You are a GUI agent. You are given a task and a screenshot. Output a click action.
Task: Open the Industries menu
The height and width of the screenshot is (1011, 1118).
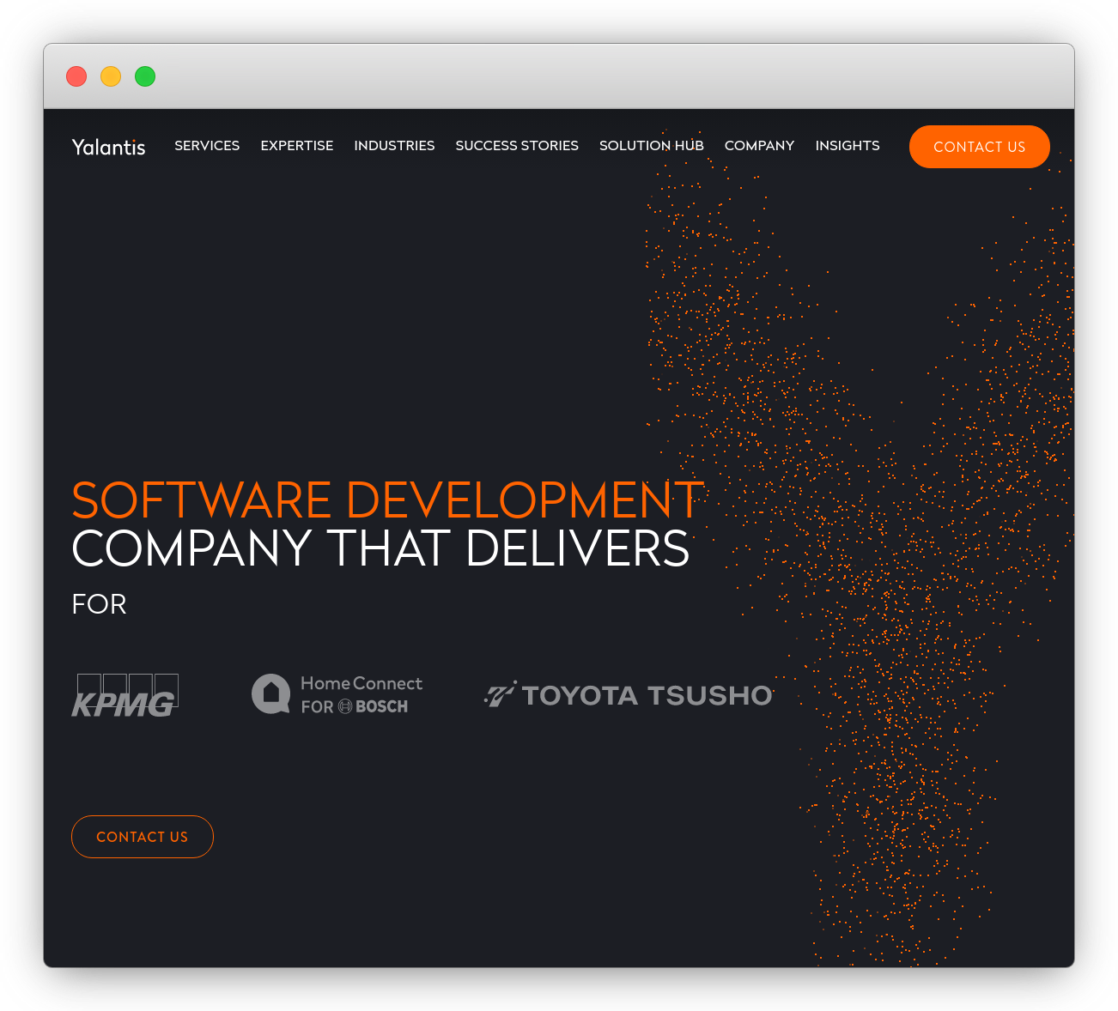[394, 146]
